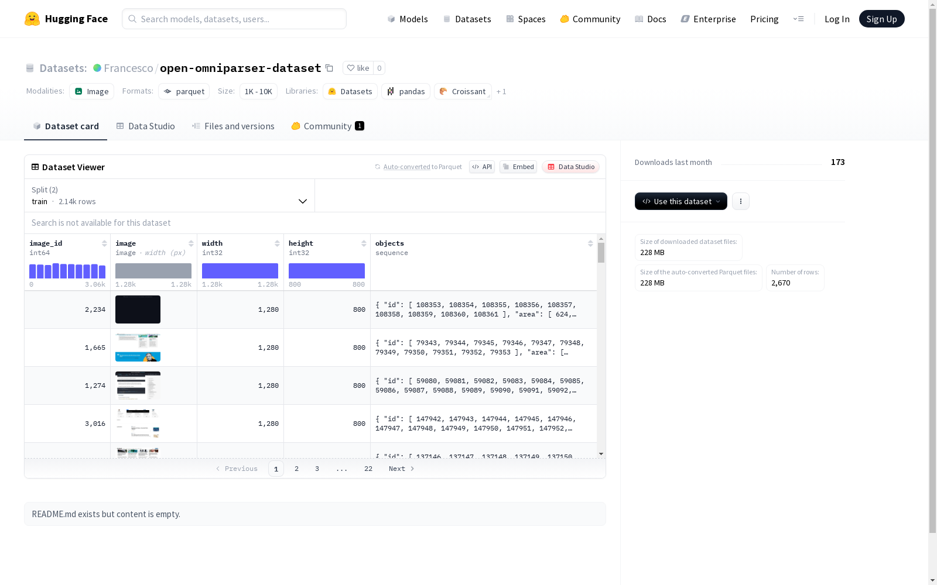The height and width of the screenshot is (585, 937).
Task: Open the Use this dataset dropdown
Action: pos(681,201)
